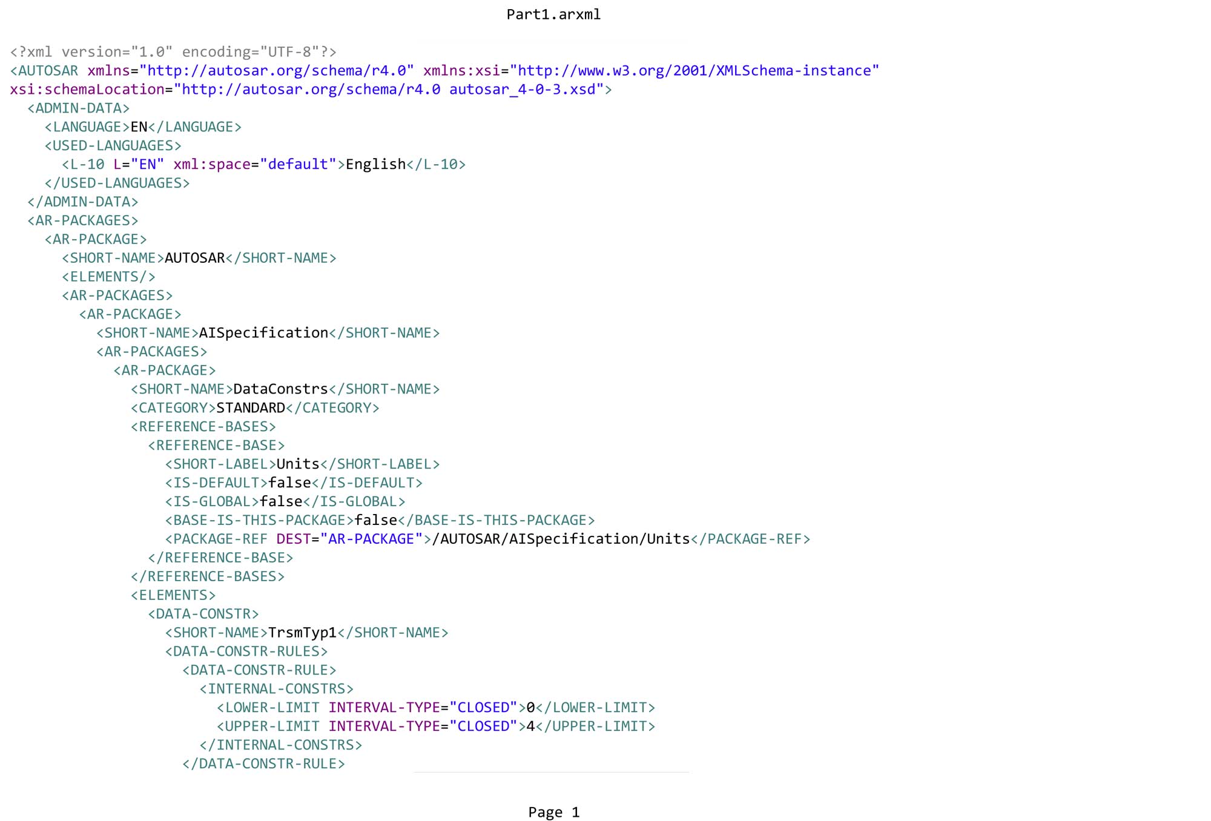Click the PACKAGE-REF /AUTOSAR/AISpecification/Units line
The image size is (1211, 821).
pos(488,540)
